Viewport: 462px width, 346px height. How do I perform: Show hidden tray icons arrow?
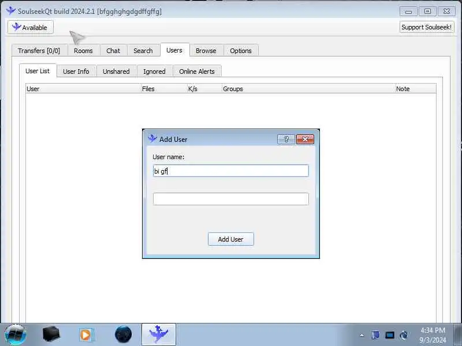point(362,335)
